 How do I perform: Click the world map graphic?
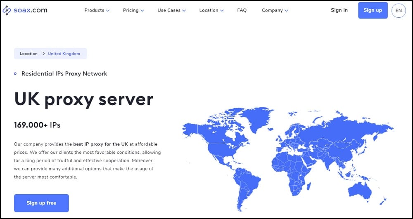287,159
